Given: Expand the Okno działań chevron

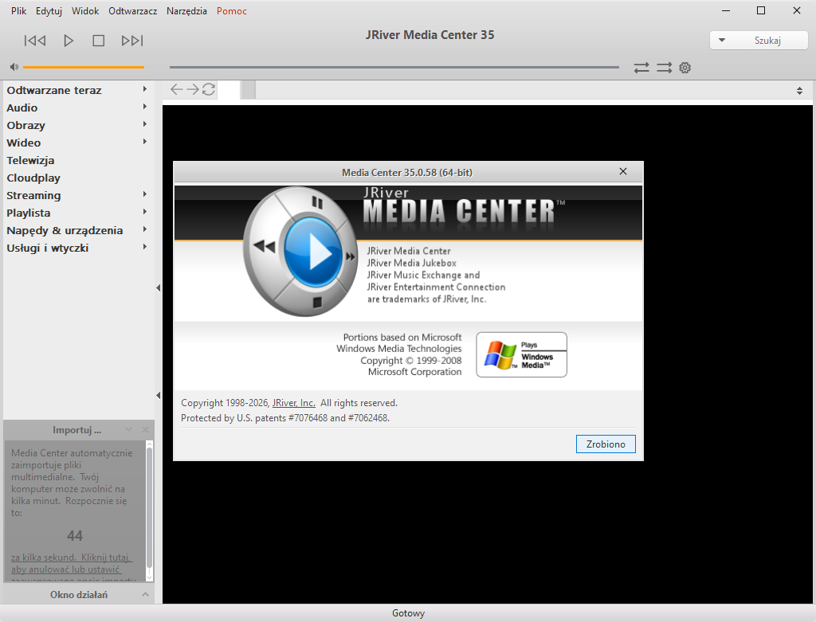Looking at the screenshot, I should point(145,594).
